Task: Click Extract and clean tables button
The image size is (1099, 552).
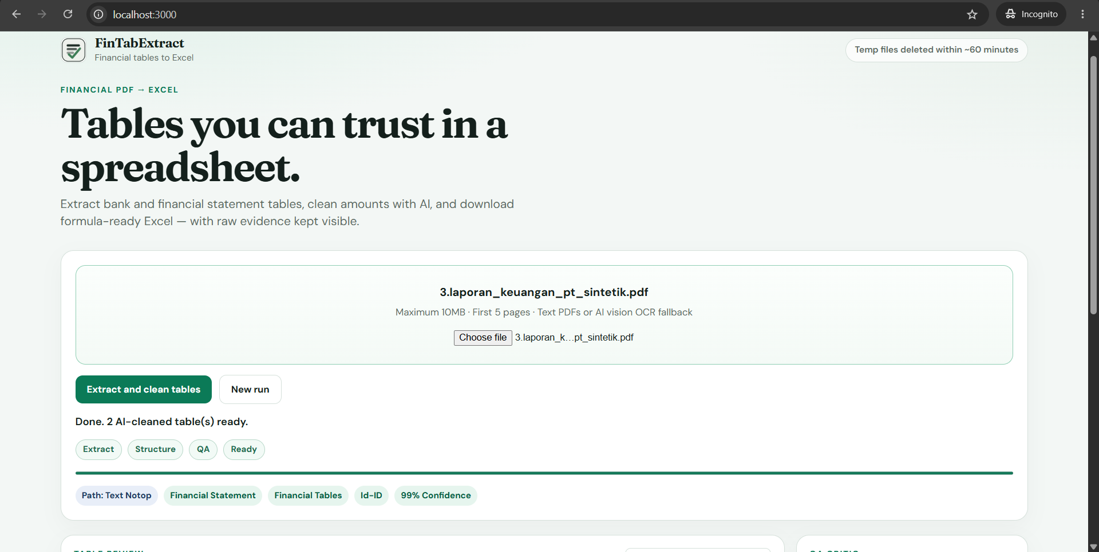Action: click(x=144, y=389)
